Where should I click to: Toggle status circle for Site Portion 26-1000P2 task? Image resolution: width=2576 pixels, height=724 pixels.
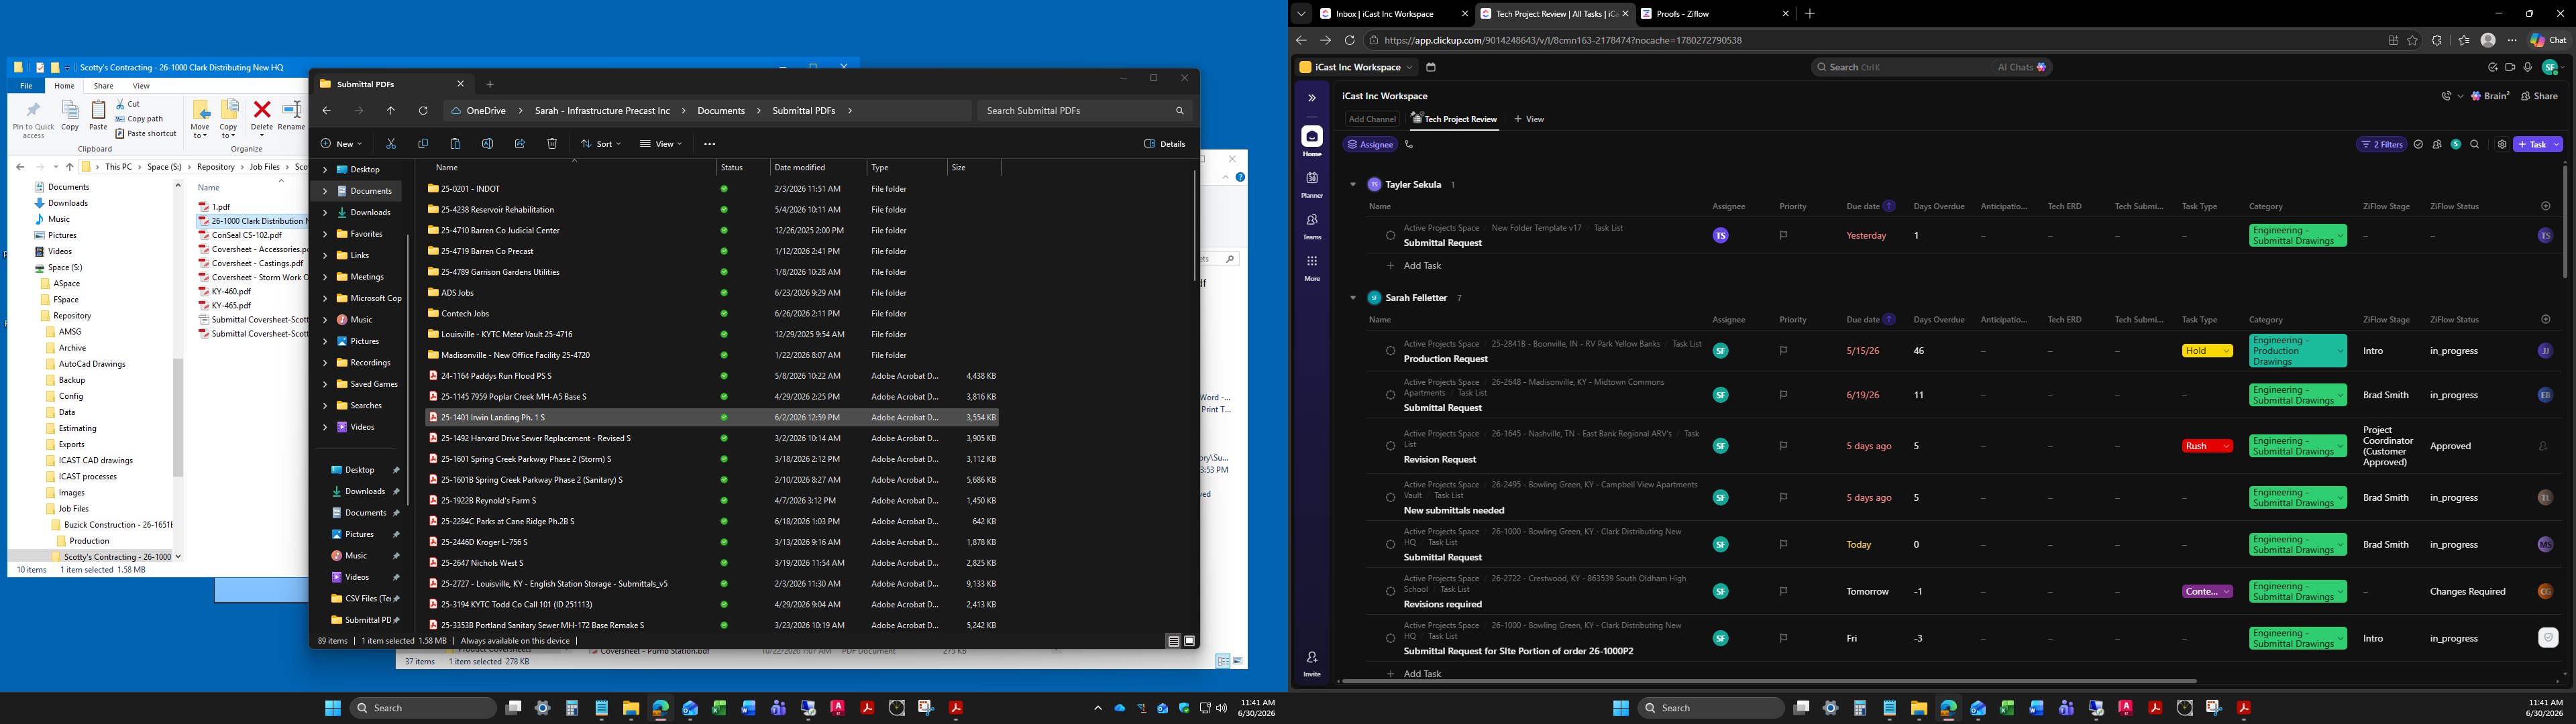pyautogui.click(x=1390, y=638)
